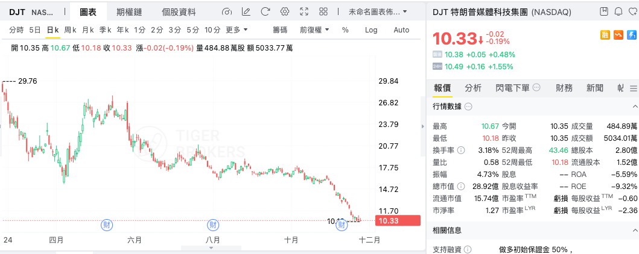
Task: Open the 未命名圖表佈局 layout dropdown
Action: pyautogui.click(x=378, y=12)
